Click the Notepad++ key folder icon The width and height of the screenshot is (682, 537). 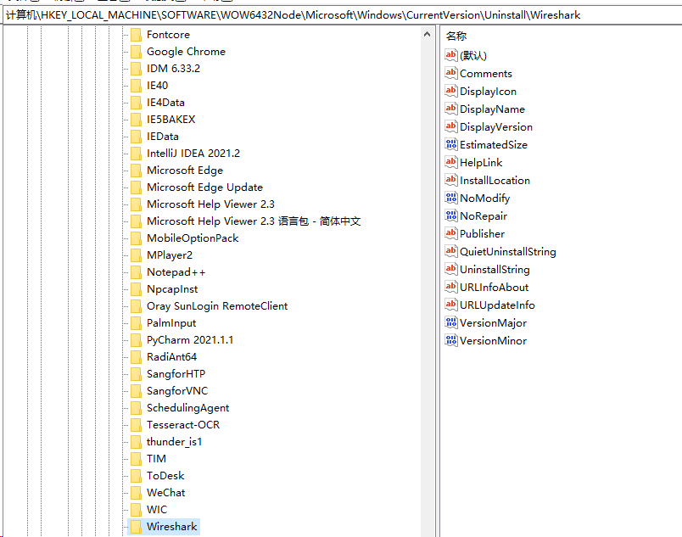[136, 272]
